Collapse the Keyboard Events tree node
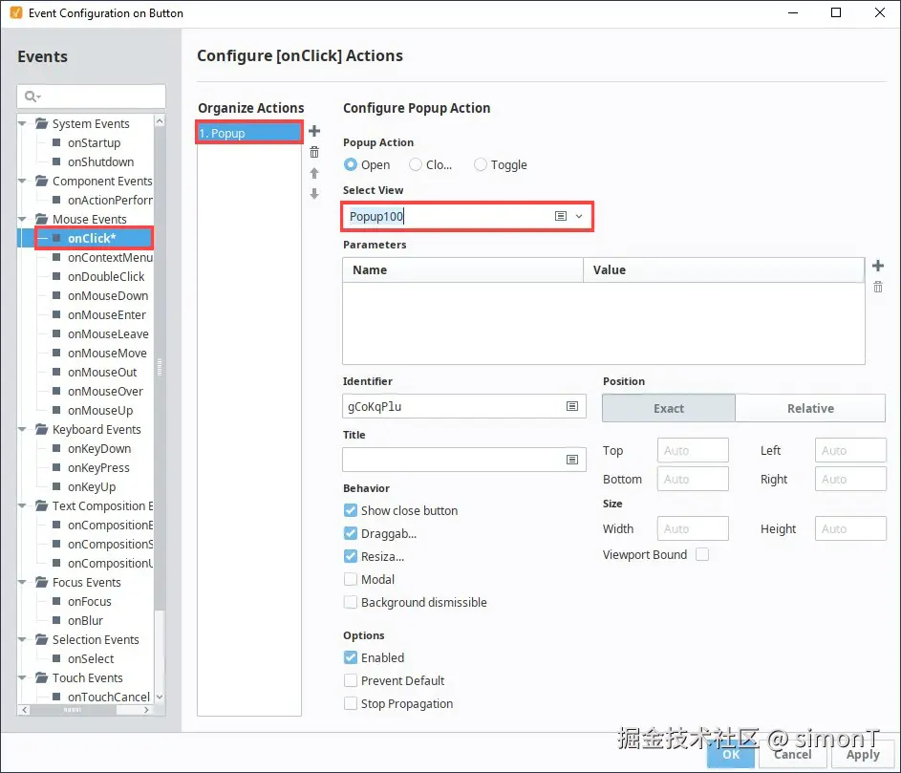This screenshot has height=773, width=901. point(22,429)
